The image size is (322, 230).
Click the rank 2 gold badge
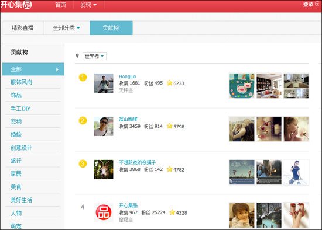[x=83, y=121]
